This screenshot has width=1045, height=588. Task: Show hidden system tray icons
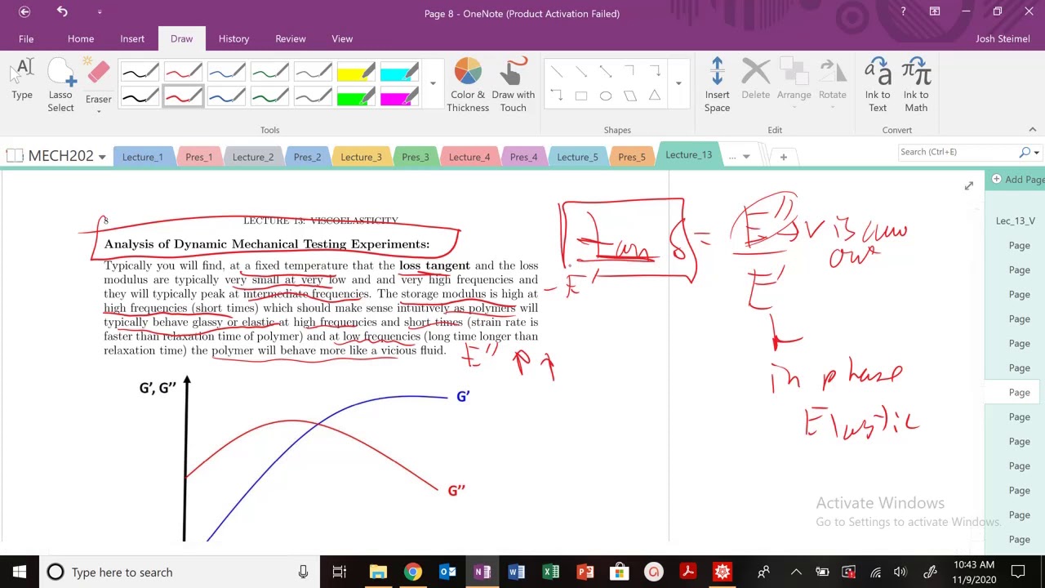point(796,572)
